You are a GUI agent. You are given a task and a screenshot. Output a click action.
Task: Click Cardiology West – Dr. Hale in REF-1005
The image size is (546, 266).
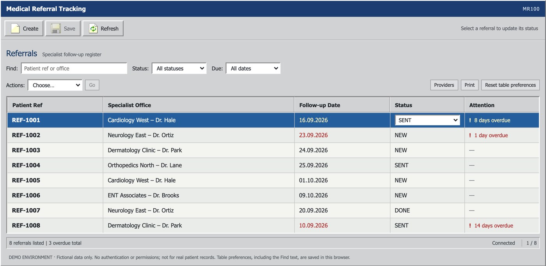(x=142, y=180)
